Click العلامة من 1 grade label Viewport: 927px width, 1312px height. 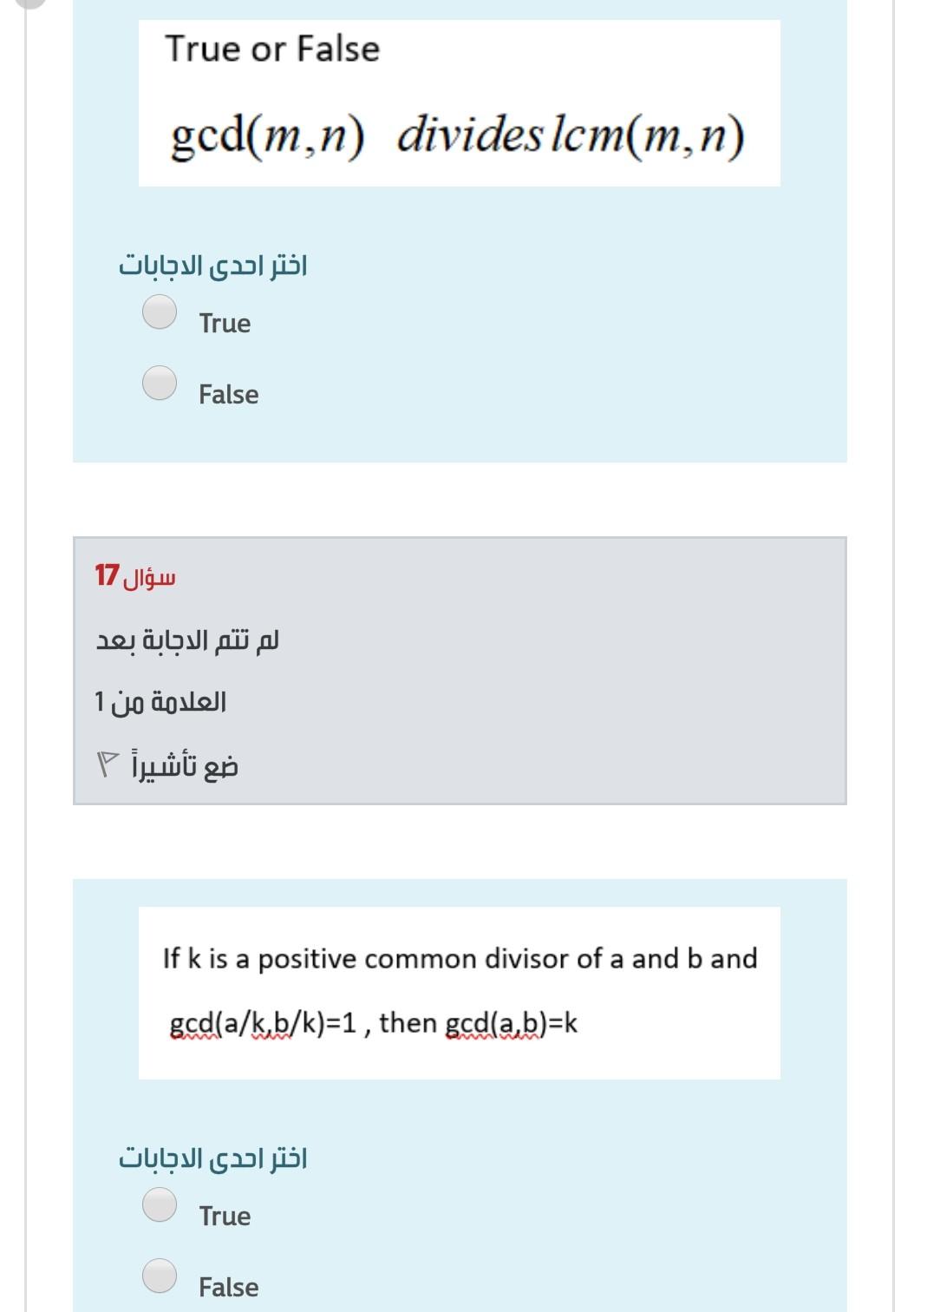160,701
